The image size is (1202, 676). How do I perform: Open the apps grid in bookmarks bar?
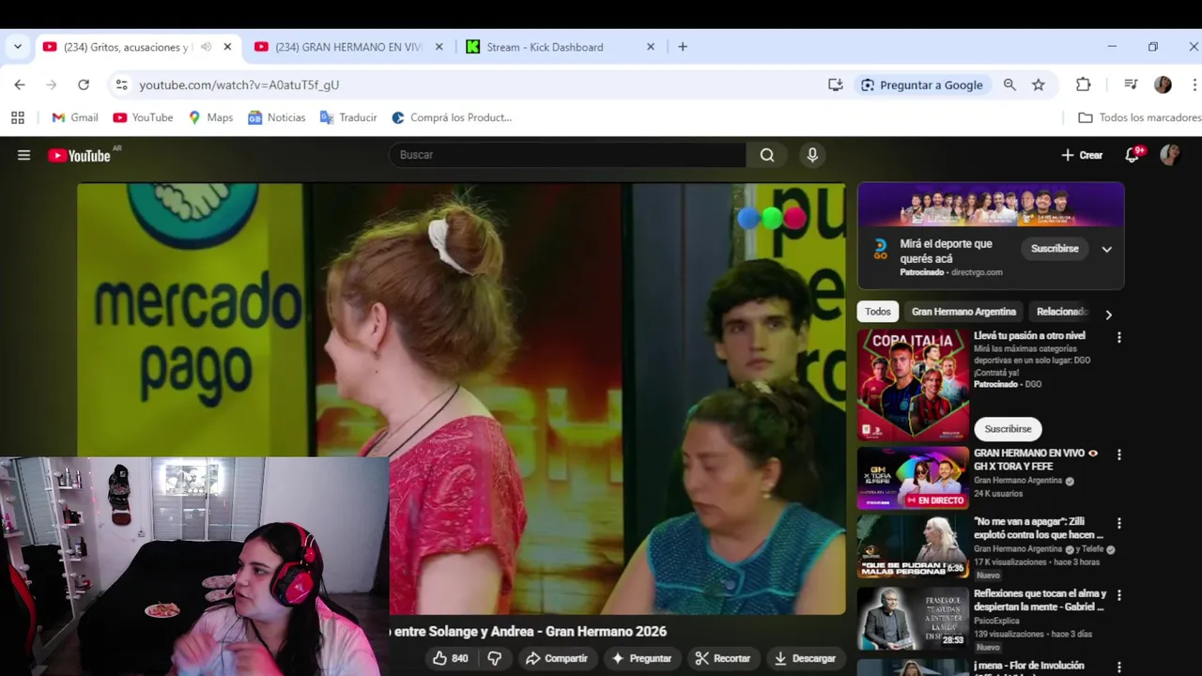click(17, 117)
